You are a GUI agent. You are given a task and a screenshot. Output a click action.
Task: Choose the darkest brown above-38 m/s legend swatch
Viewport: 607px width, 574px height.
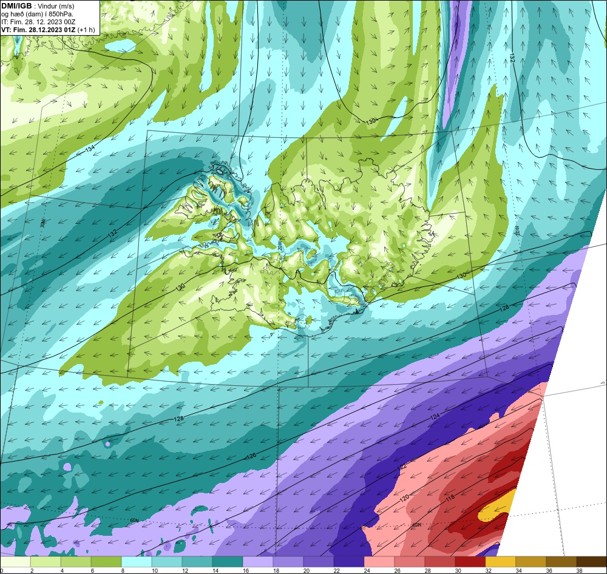(x=591, y=562)
